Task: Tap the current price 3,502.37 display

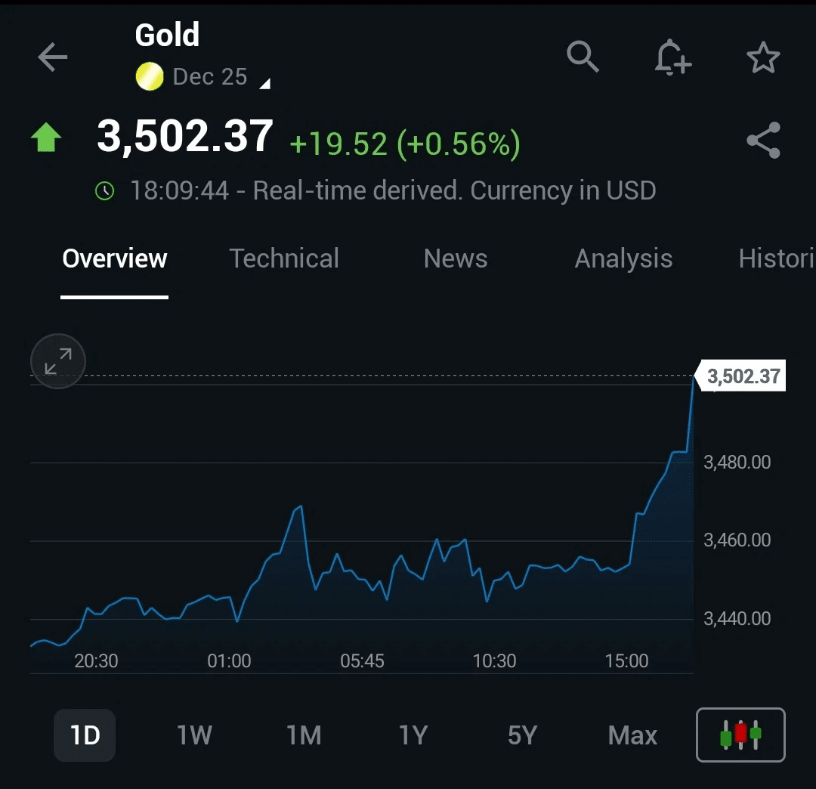Action: [x=184, y=137]
